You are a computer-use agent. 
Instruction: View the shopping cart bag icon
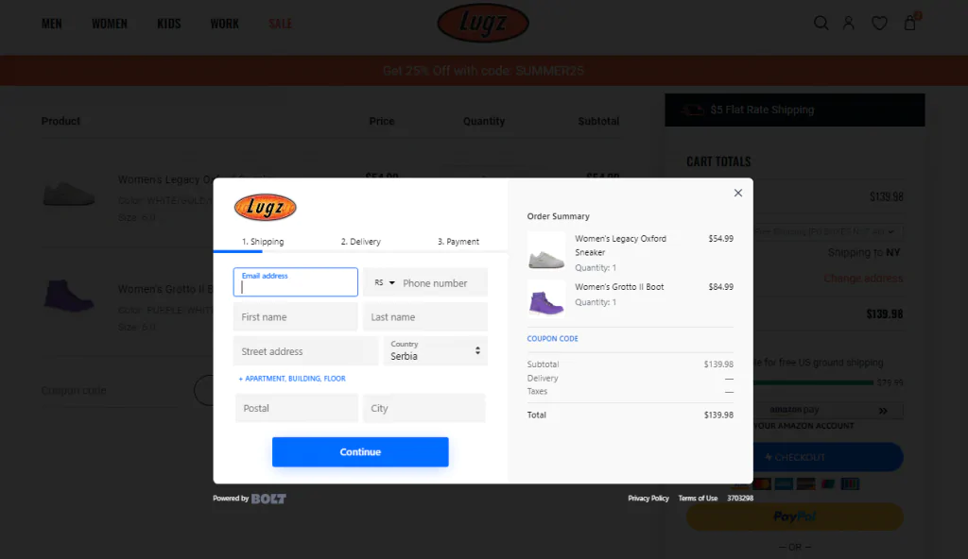[908, 23]
